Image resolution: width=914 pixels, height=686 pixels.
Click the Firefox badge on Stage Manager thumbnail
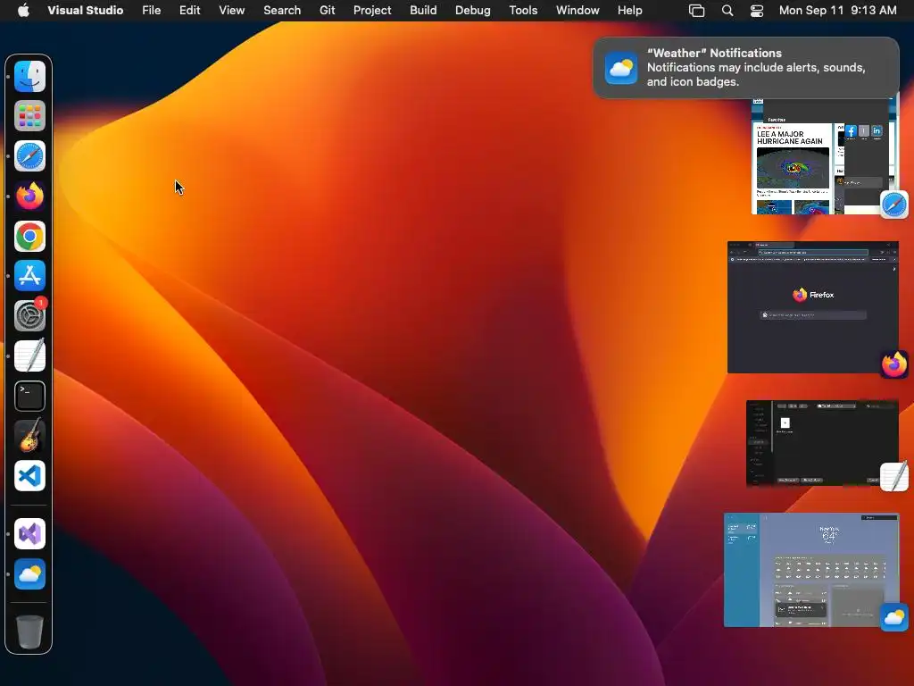pyautogui.click(x=894, y=364)
